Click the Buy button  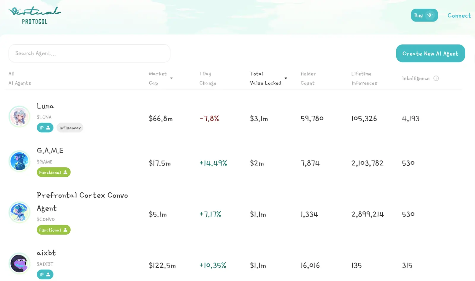click(424, 15)
